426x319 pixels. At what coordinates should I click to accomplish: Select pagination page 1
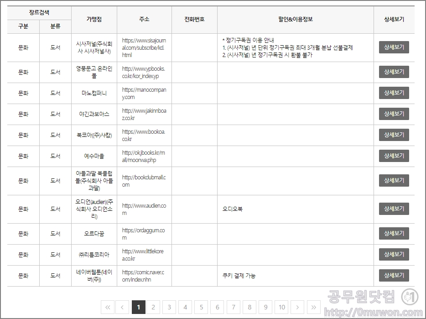coord(139,307)
